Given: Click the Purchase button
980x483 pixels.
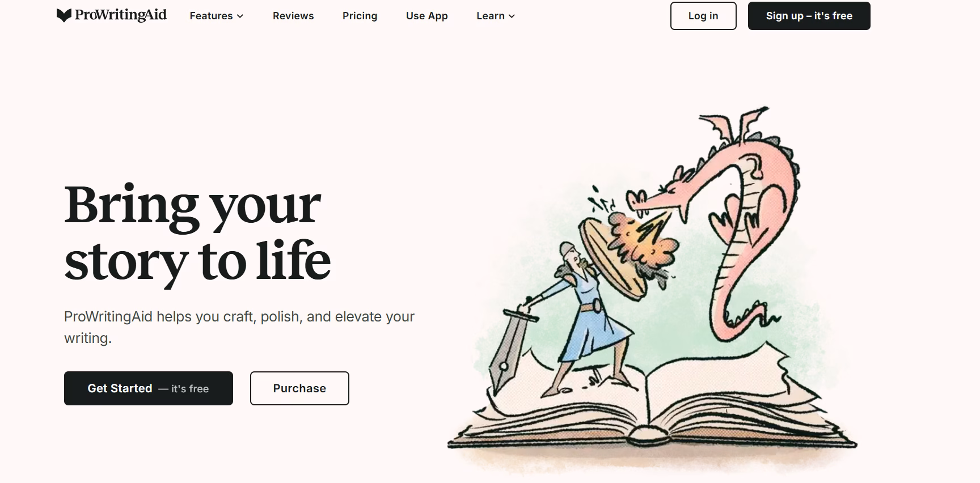Looking at the screenshot, I should (299, 388).
